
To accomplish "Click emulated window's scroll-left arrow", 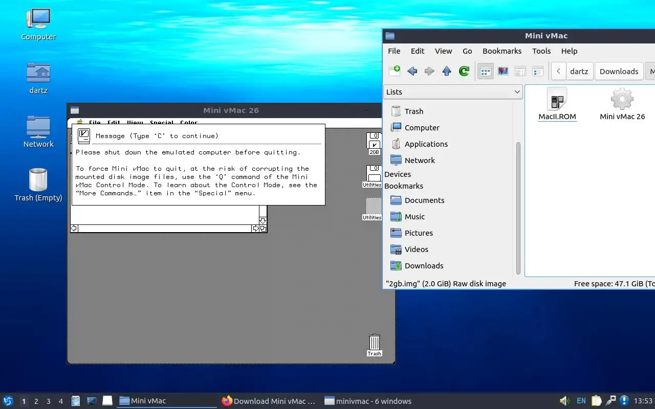I will 74,229.
